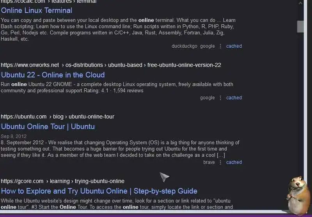
Task: Click the ubuntu.com blog URL breadcrumb
Action: click(x=57, y=117)
